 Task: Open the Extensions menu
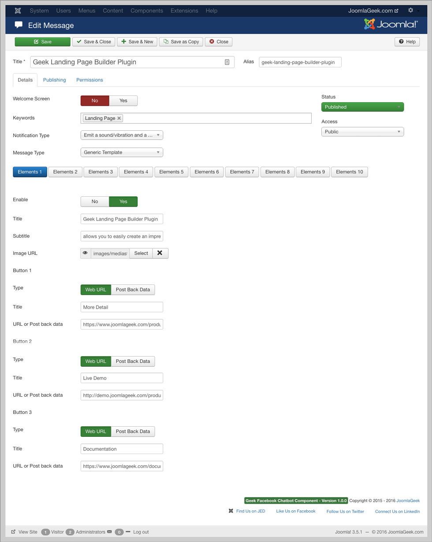pyautogui.click(x=184, y=11)
